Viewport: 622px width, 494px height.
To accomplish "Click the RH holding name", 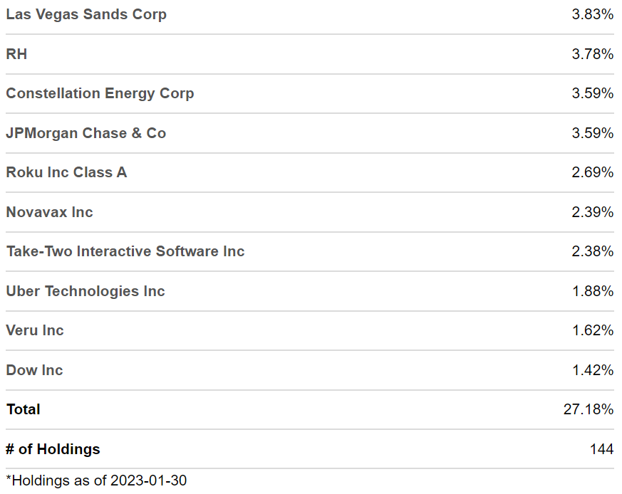I will coord(16,54).
